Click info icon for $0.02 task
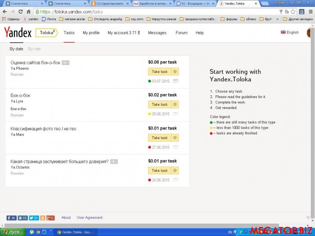The width and height of the screenshot is (315, 236). (175, 104)
